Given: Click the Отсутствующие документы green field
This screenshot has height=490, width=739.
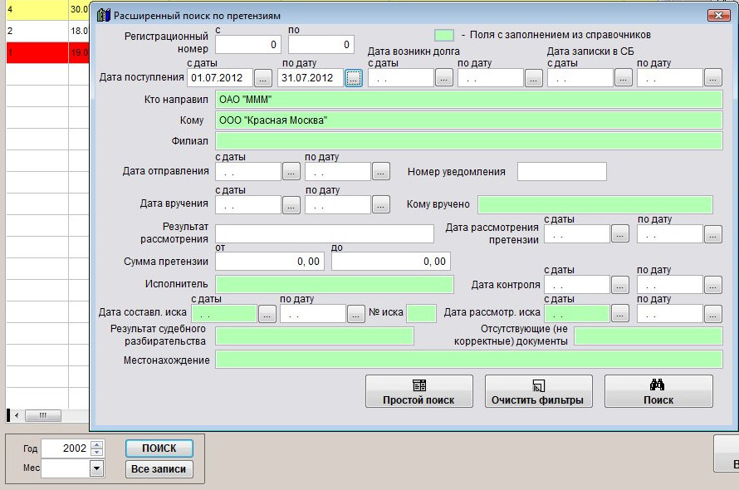Looking at the screenshot, I should point(648,336).
